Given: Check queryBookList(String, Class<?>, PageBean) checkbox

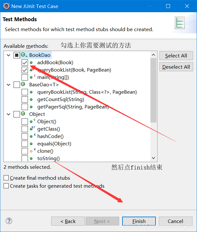Looking at the screenshot, I should [25, 92].
